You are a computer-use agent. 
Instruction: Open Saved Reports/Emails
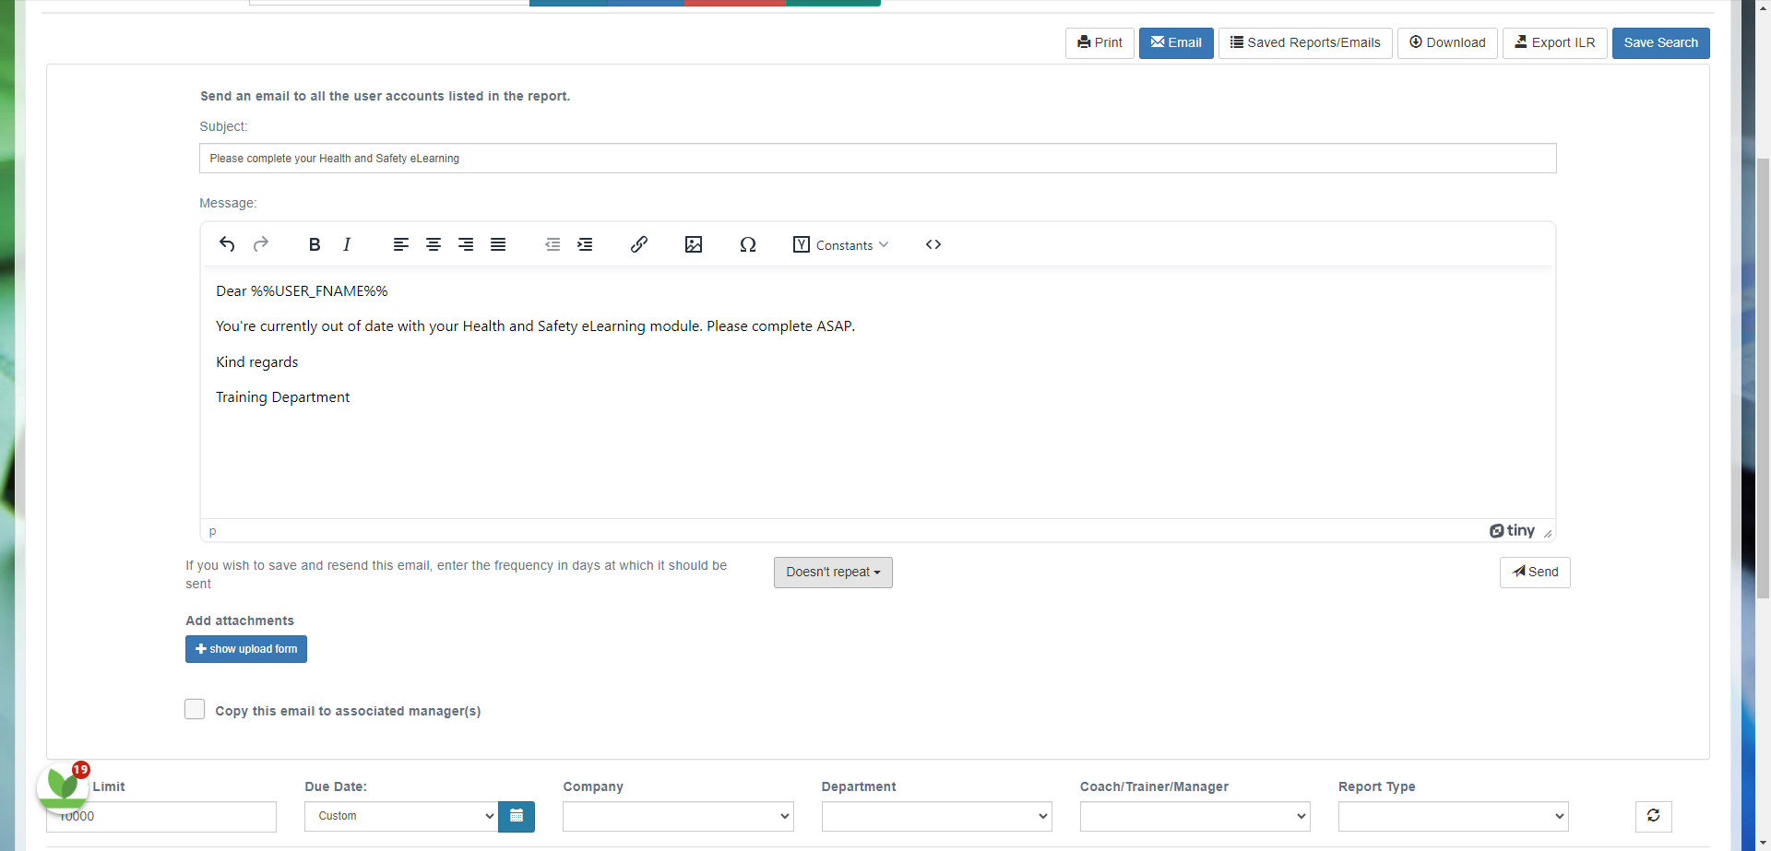click(x=1305, y=43)
